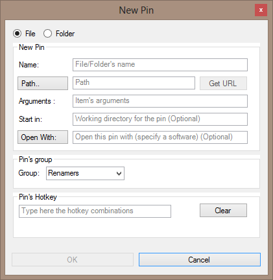
Task: Click the hotkey combinations input field
Action: 95,211
